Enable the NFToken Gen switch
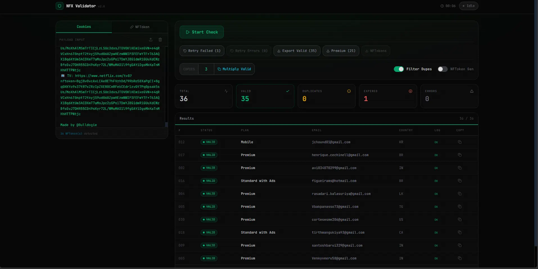538x269 pixels. tap(443, 69)
